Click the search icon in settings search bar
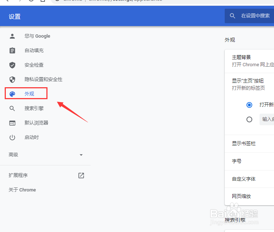Viewport: 274px width, 232px height. point(232,16)
